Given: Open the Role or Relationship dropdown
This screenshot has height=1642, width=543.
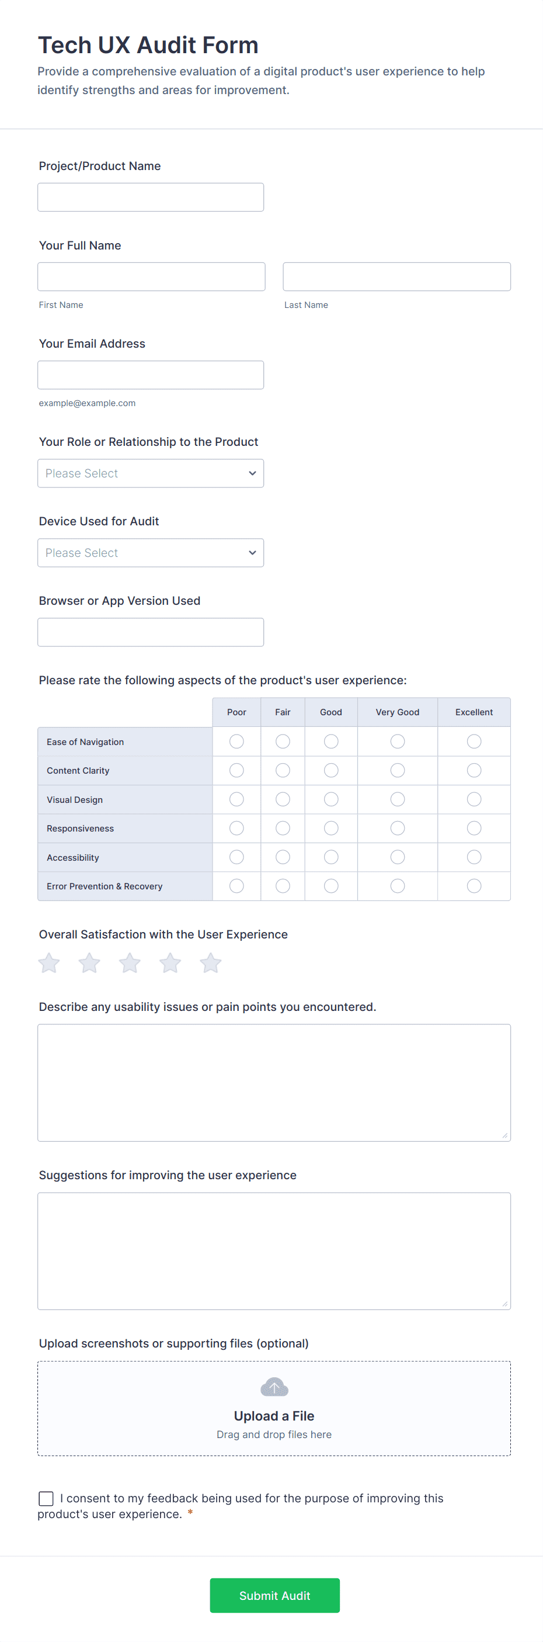Looking at the screenshot, I should click(150, 473).
